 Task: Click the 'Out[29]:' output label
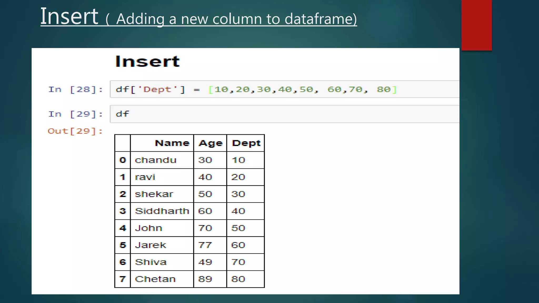75,131
